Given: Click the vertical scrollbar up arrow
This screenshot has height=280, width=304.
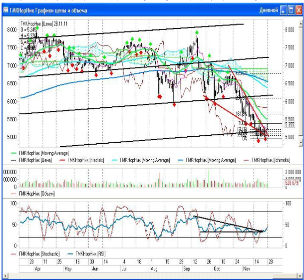Looking at the screenshot, I should pos(301,23).
